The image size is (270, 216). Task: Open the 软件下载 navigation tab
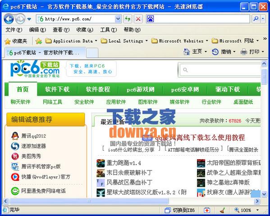coord(57,89)
